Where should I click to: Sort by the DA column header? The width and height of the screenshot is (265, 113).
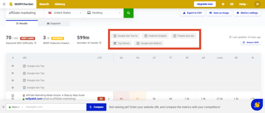coord(121,58)
